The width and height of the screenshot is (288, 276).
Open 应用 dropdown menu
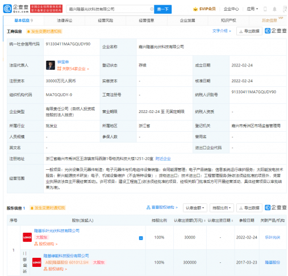[x=252, y=9]
